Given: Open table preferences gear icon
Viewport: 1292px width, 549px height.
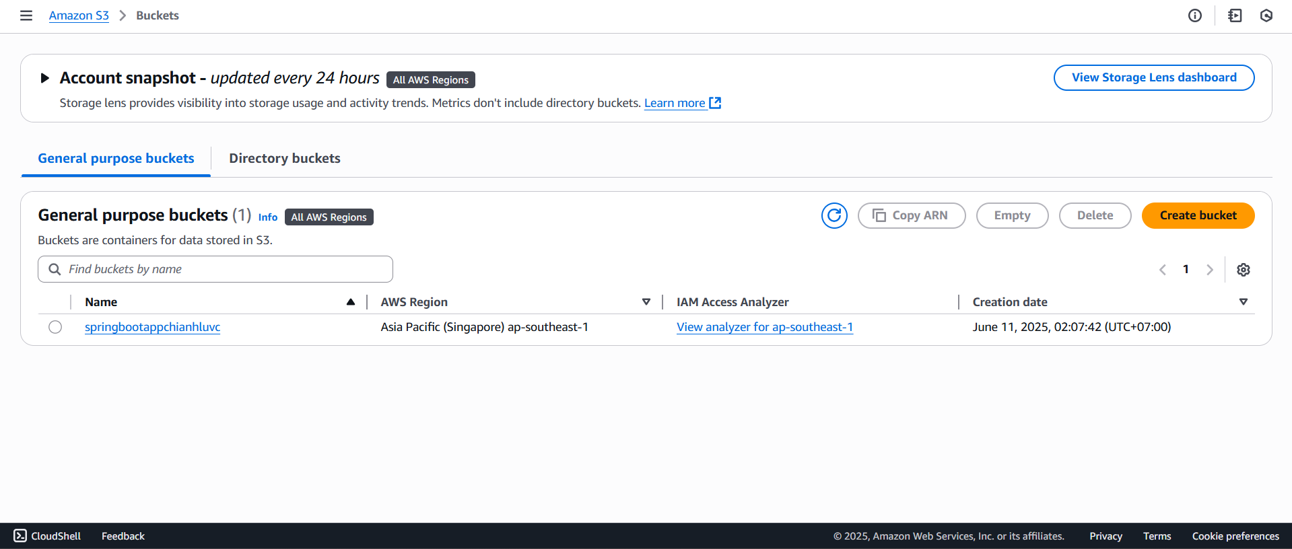Looking at the screenshot, I should tap(1244, 270).
